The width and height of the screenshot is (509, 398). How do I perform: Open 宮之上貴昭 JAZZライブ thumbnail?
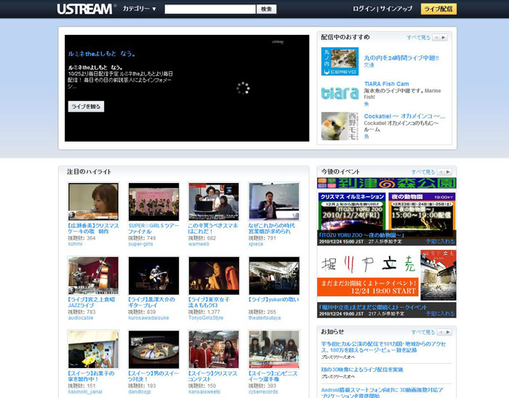93,275
